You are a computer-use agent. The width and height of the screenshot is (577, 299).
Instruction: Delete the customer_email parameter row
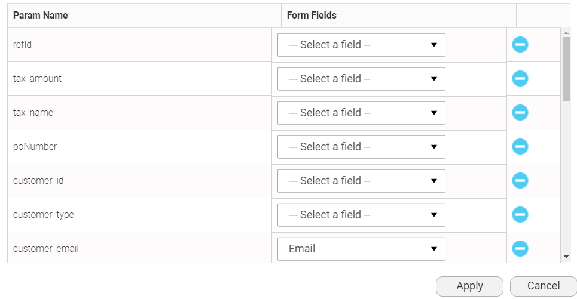tap(520, 249)
